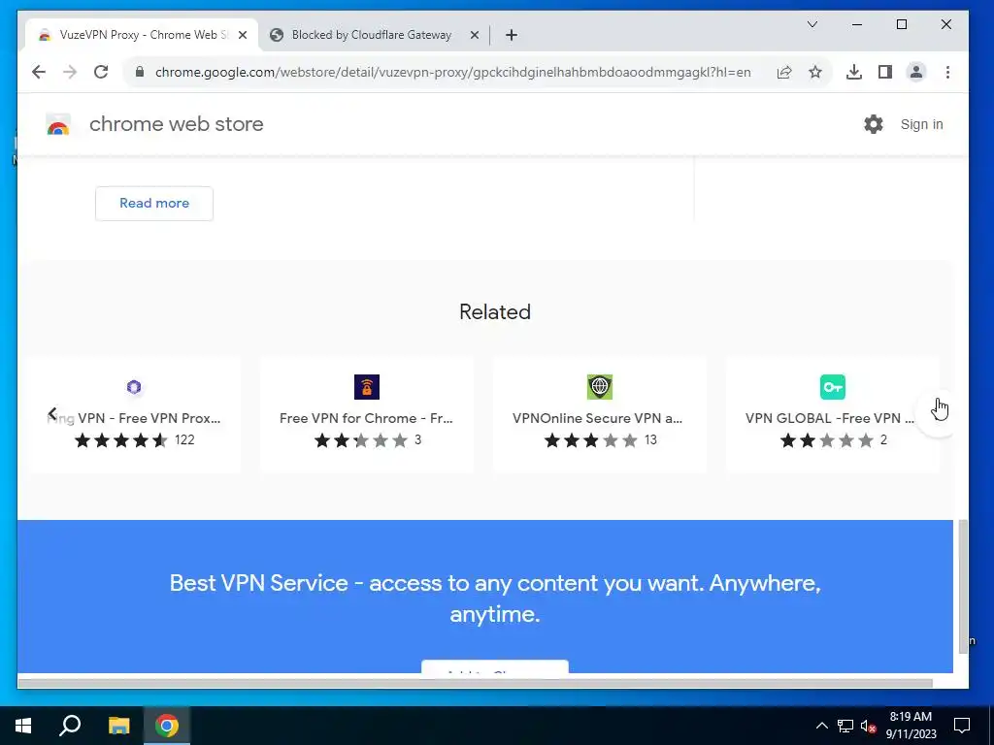Click the chrome web store title text
994x745 pixels.
click(177, 124)
